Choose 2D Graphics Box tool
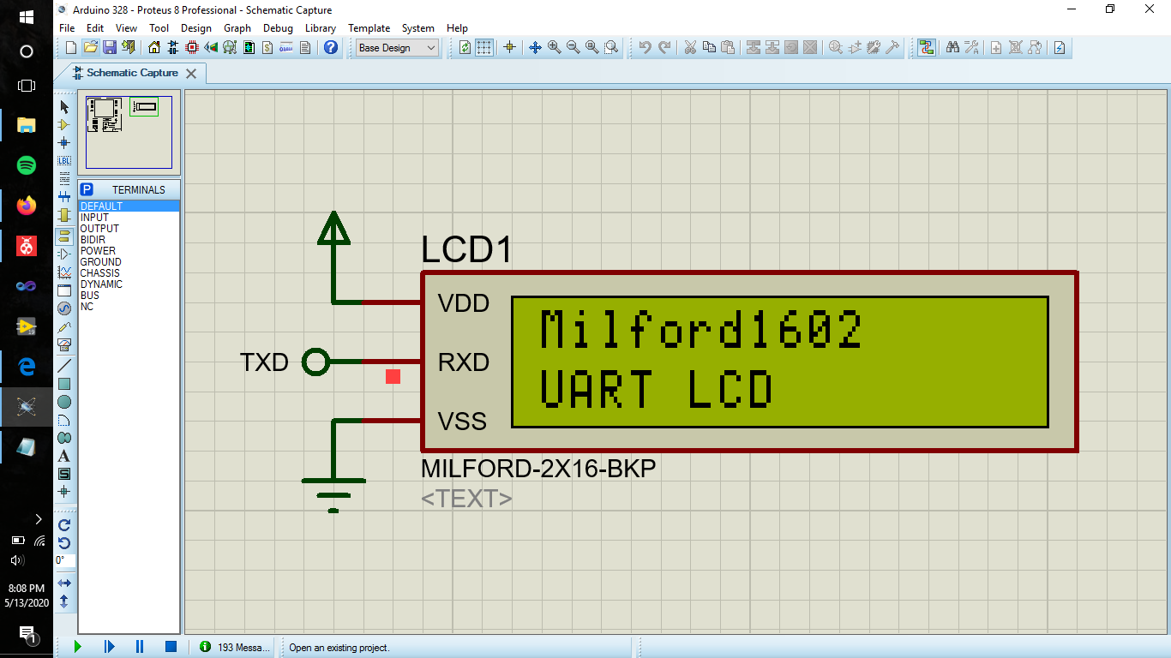This screenshot has width=1171, height=658. [64, 384]
